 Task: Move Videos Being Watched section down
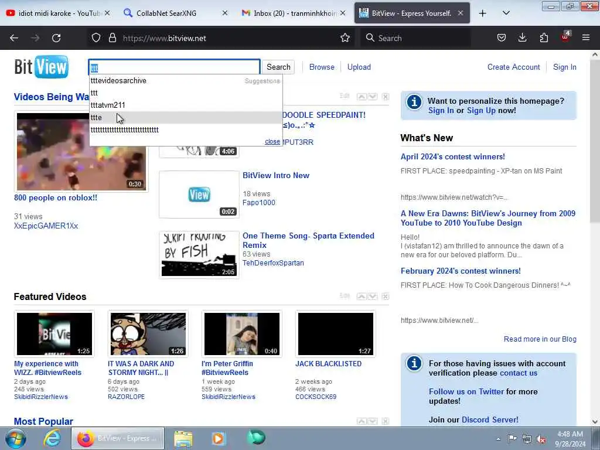[x=372, y=97]
